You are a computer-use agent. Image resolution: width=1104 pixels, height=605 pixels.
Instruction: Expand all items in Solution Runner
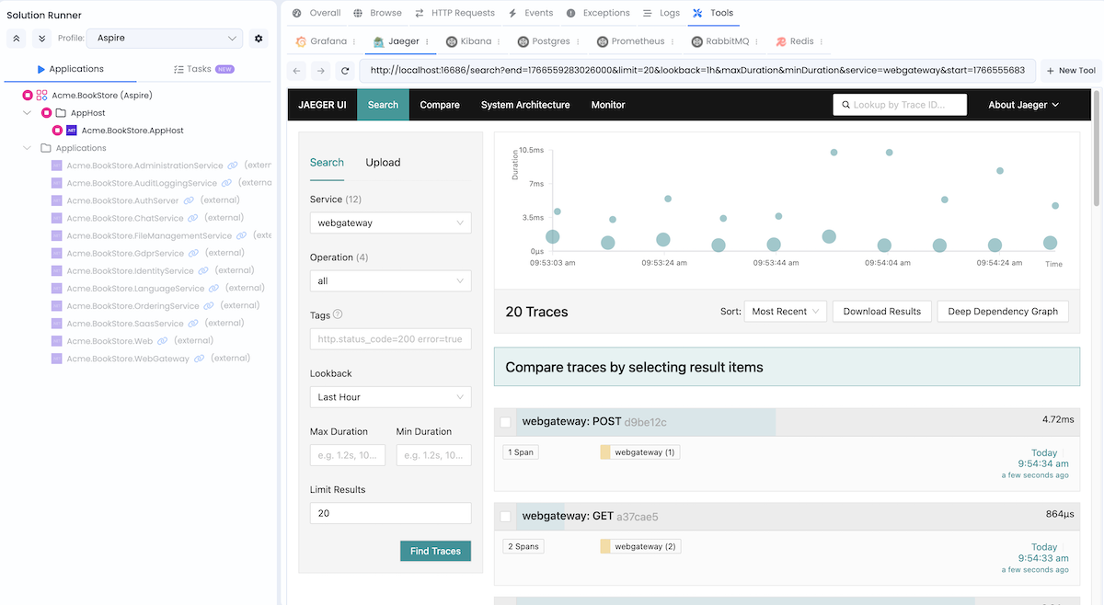pos(41,39)
